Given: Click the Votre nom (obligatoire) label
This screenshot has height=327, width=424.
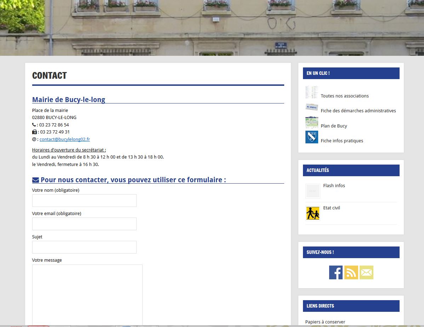Looking at the screenshot, I should [56, 190].
